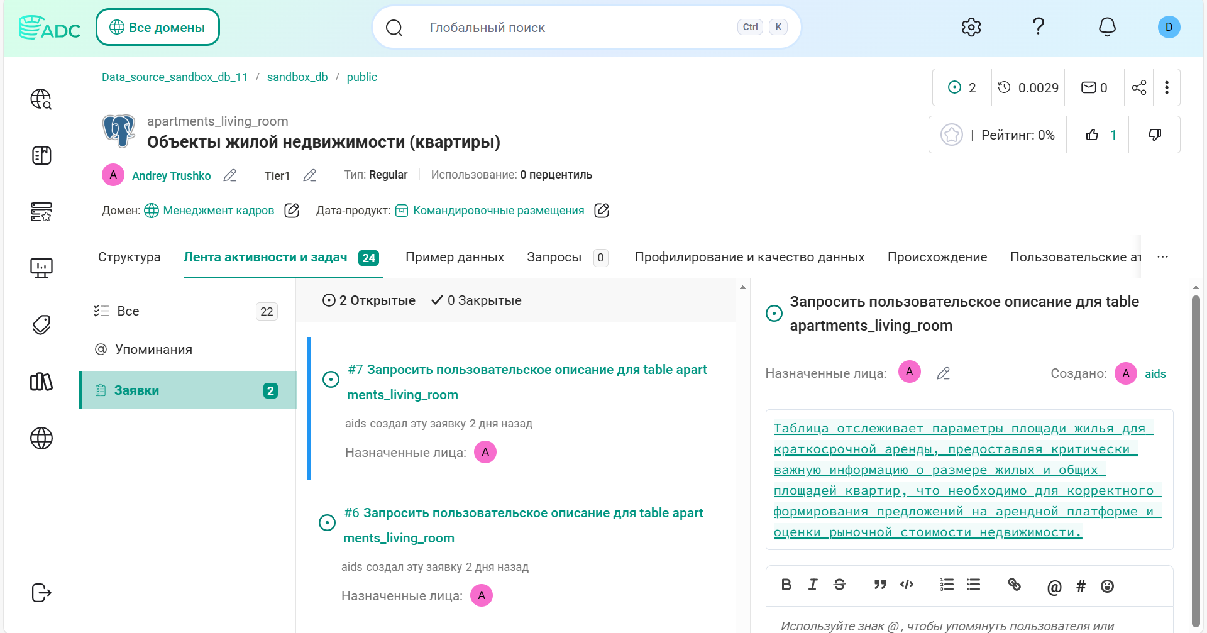Screen dimensions: 1207x633
Task: Open the Все домены domain selector
Action: pyautogui.click(x=158, y=27)
